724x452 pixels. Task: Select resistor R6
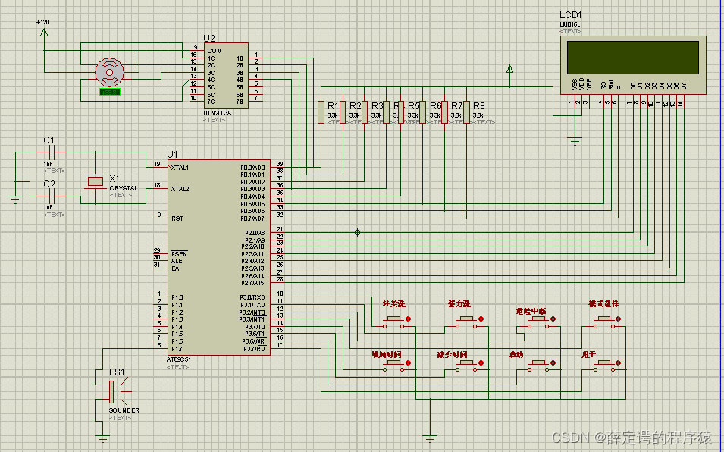point(422,112)
